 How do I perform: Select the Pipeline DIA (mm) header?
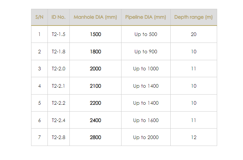click(x=146, y=17)
